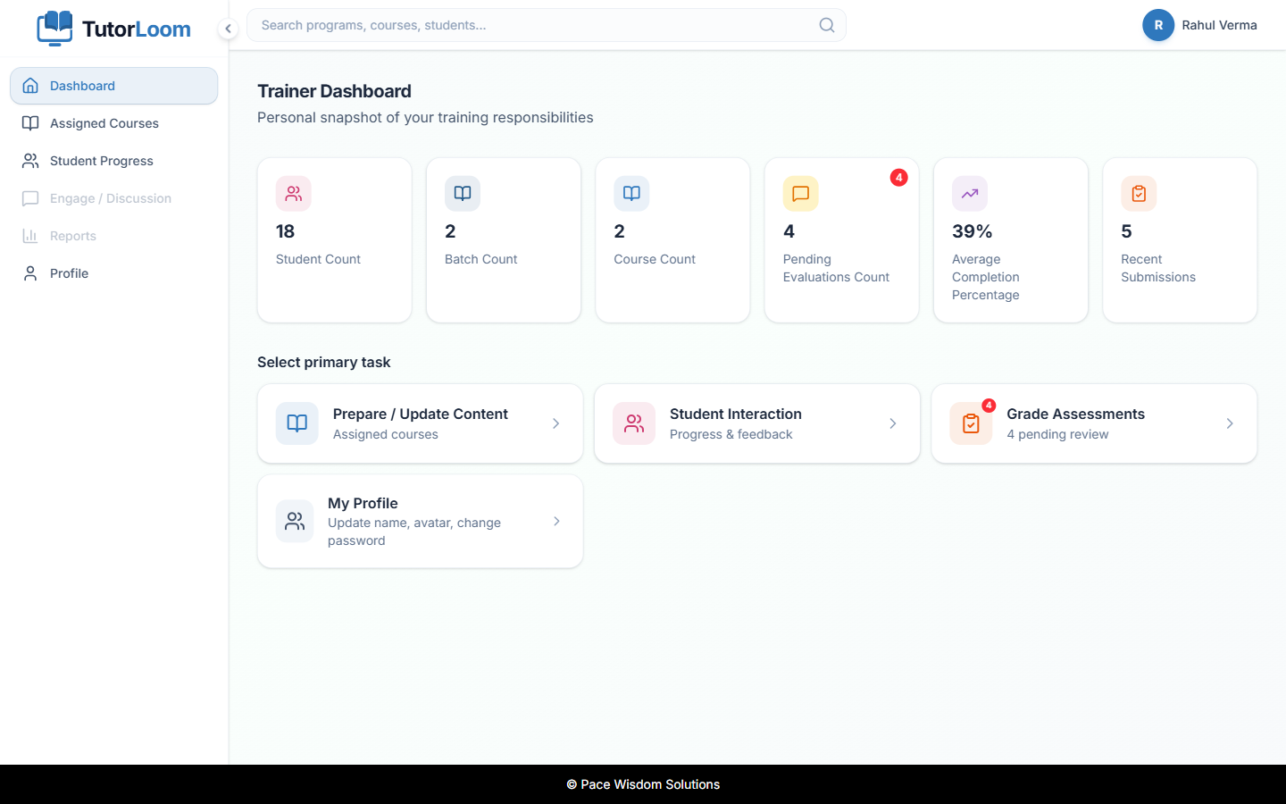Click the Batch Count book icon
Screen dimensions: 1286x804
(463, 193)
